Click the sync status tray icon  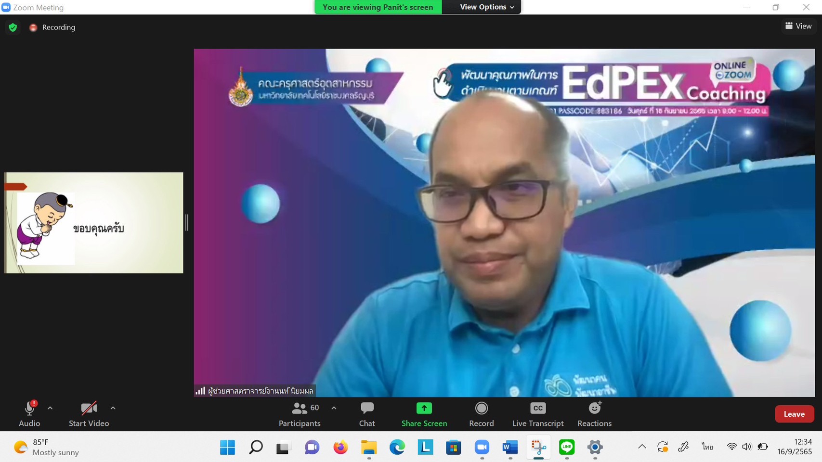click(x=663, y=447)
